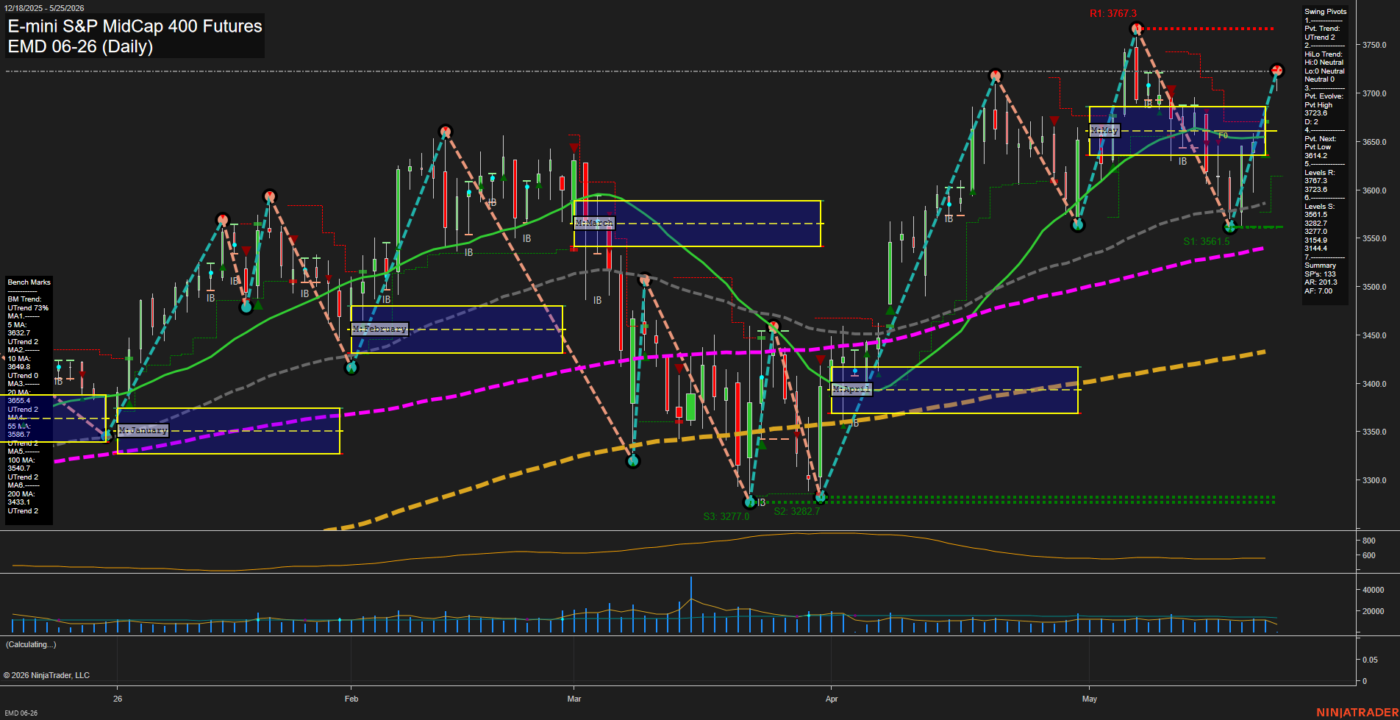Click the 3500.0 price axis label

pos(1374,288)
